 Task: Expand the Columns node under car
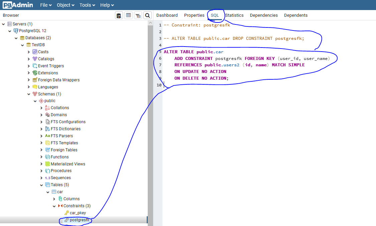54,199
